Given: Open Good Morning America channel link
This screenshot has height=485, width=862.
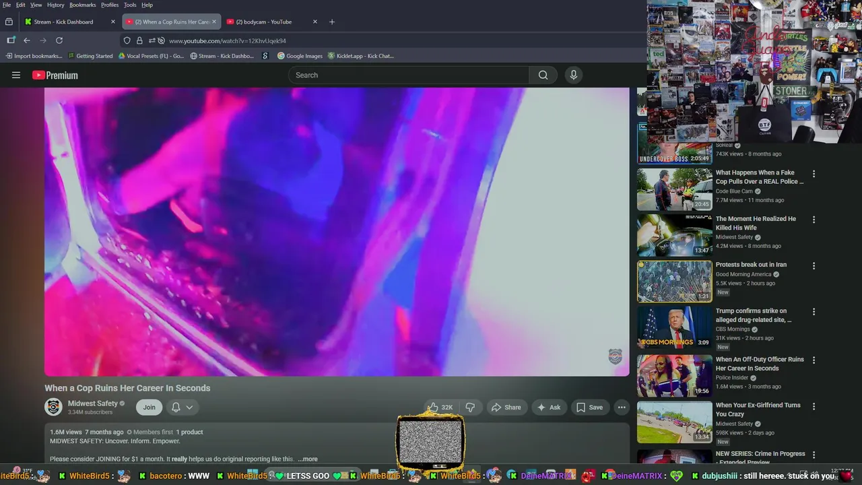Looking at the screenshot, I should click(x=743, y=275).
